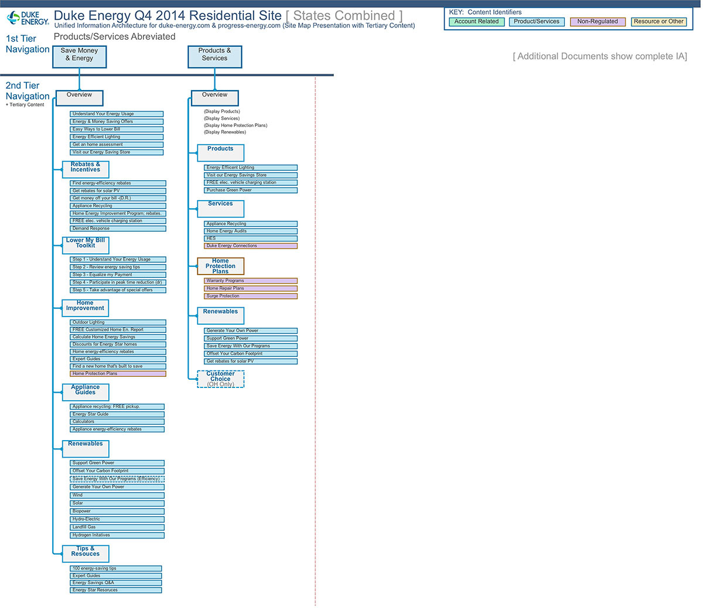
Task: Select Understand Your Energy Usage item
Action: pyautogui.click(x=117, y=114)
